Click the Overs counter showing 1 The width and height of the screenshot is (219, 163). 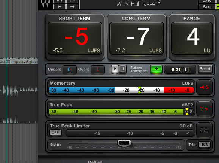point(97,69)
